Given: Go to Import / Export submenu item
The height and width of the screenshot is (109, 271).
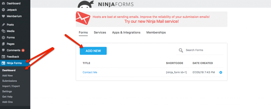Looking at the screenshot, I should [x=11, y=86].
